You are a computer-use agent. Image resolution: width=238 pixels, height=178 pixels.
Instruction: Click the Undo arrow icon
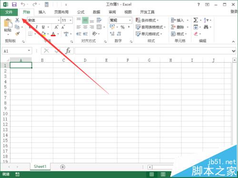(x=23, y=4)
